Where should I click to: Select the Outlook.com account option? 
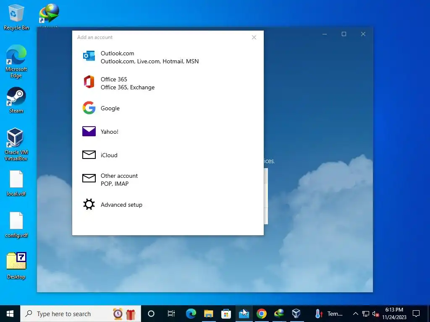[x=168, y=57]
